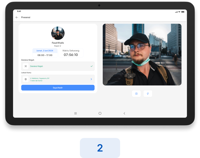Open Fauzi Khalis profile avatar
Viewport: 200px width, 158px height.
coord(58,33)
